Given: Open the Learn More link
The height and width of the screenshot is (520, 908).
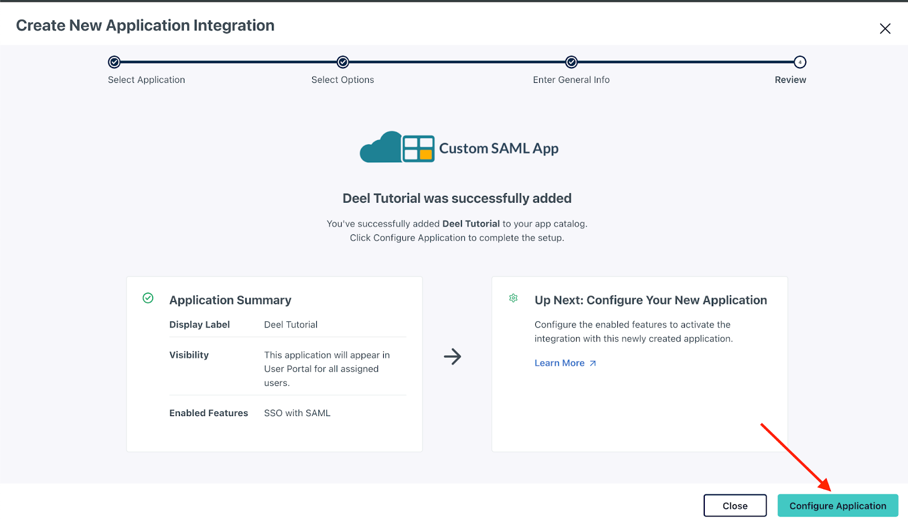Looking at the screenshot, I should pyautogui.click(x=565, y=363).
